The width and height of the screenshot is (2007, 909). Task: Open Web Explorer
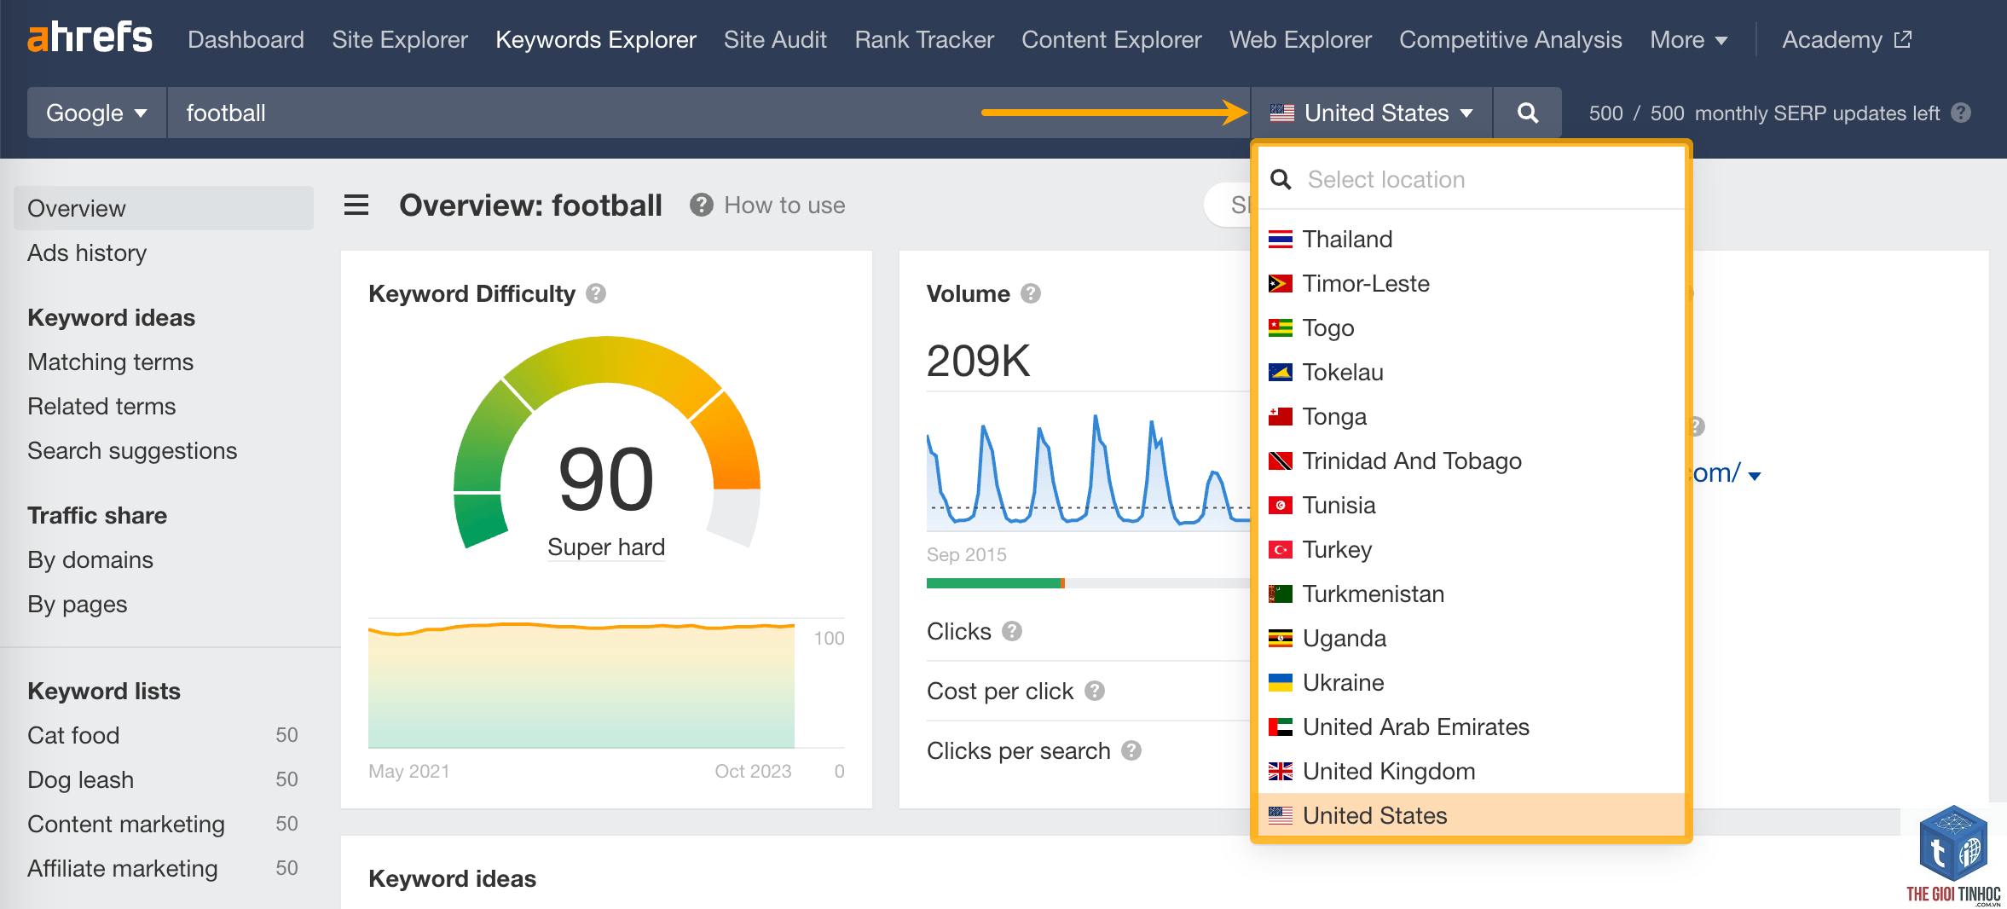(x=1300, y=39)
